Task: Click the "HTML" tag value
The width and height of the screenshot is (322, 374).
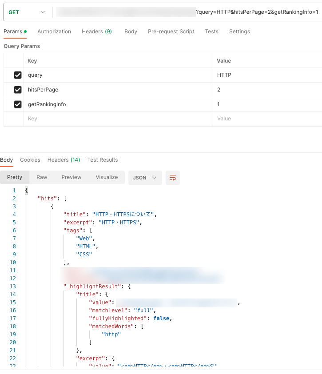Action: click(x=86, y=247)
